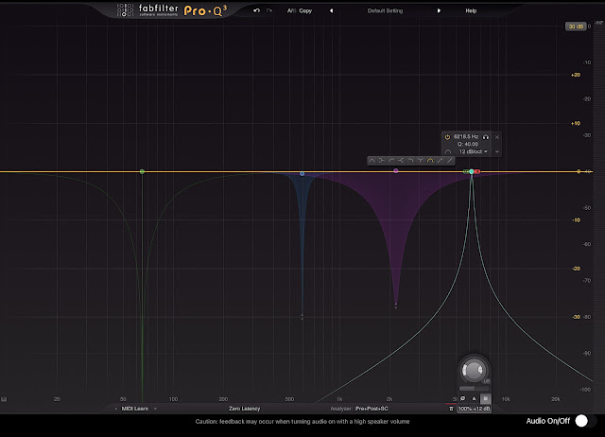Viewport: 605px width, 437px height.
Task: Select the Flat Tilt filter shape
Action: pyautogui.click(x=449, y=161)
